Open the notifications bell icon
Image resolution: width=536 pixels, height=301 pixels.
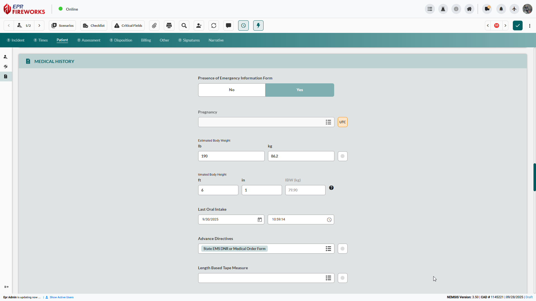(x=501, y=9)
